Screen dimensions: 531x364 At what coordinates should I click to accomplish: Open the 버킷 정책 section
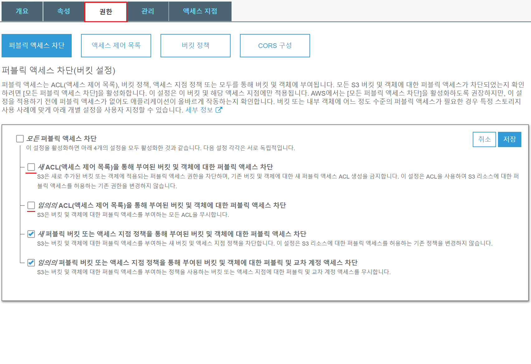(x=195, y=45)
